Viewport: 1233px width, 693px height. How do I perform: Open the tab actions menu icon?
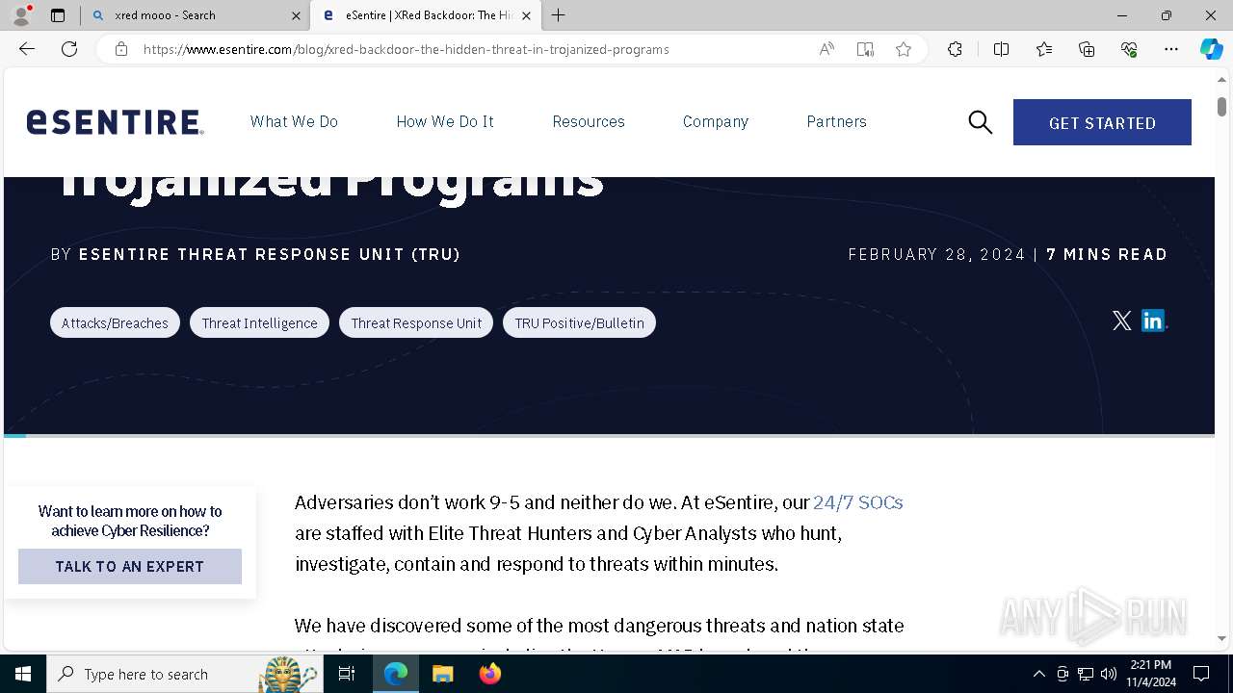pos(58,15)
